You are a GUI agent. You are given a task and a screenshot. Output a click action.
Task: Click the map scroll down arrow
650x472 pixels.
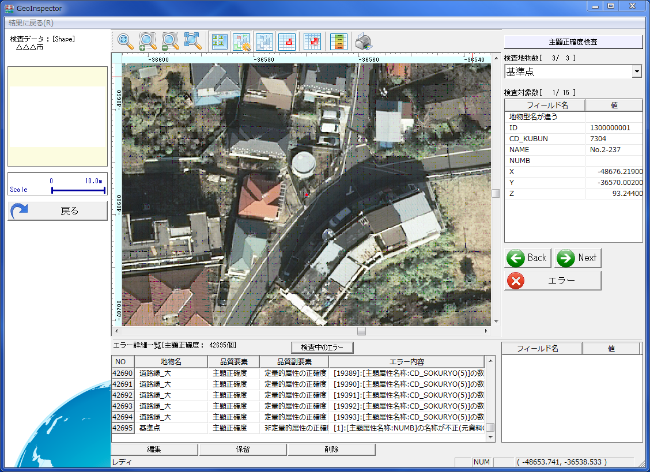tap(496, 322)
